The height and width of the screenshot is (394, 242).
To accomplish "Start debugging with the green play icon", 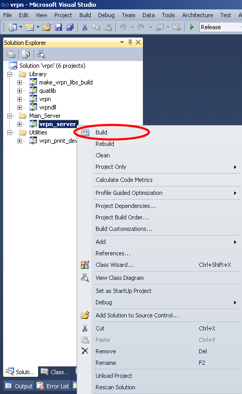I will tap(192, 27).
